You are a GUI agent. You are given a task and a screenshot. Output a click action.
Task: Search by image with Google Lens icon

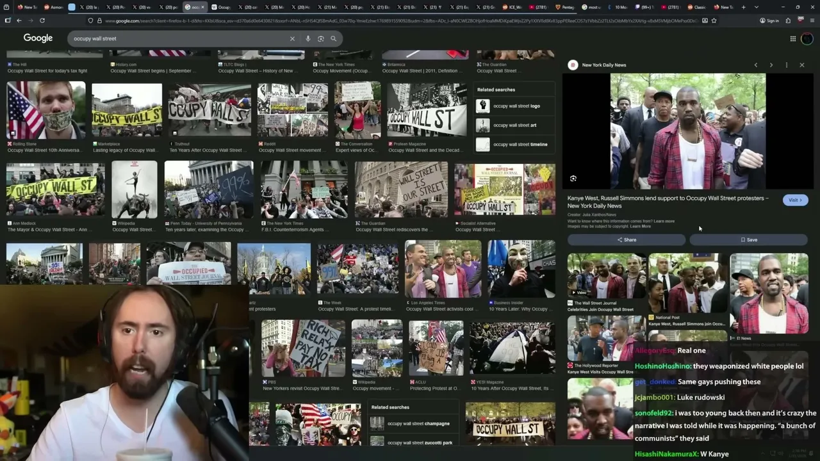coord(321,38)
